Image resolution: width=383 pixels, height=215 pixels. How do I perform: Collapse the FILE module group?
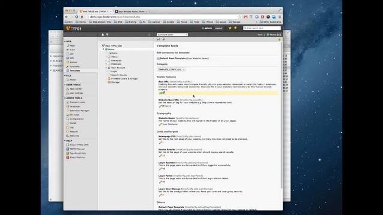tap(65, 76)
